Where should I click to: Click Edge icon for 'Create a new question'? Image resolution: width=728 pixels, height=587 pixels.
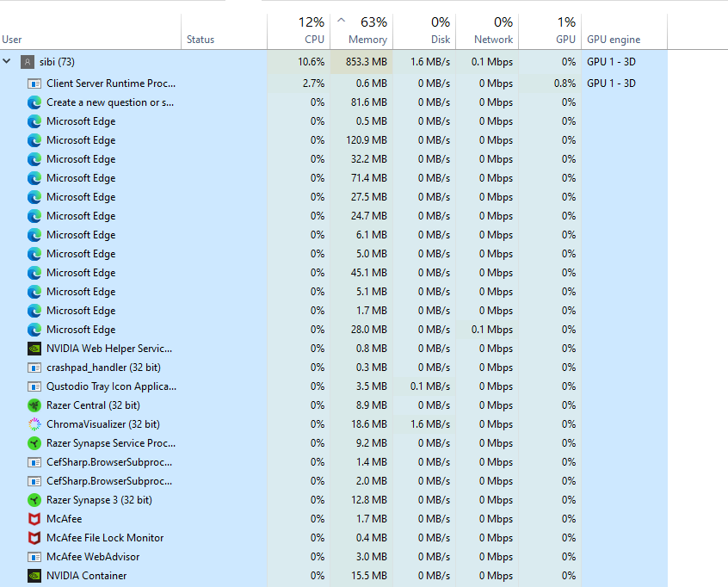tap(34, 102)
